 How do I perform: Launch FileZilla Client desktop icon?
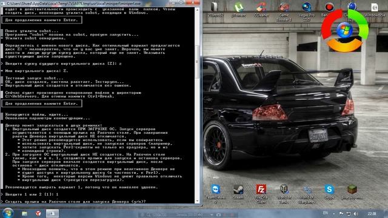pos(261,194)
